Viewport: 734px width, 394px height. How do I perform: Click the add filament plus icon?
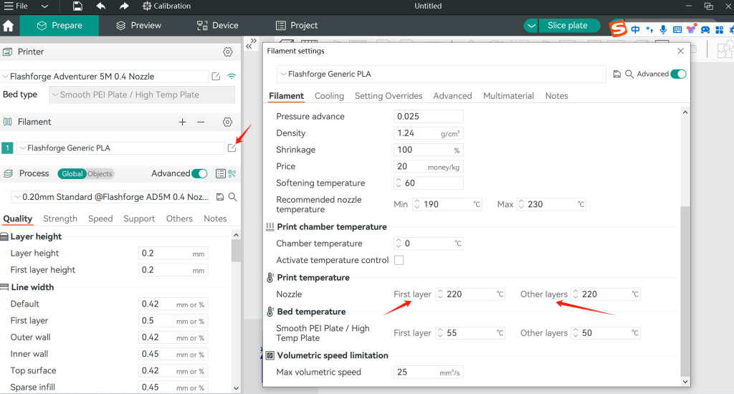(183, 122)
